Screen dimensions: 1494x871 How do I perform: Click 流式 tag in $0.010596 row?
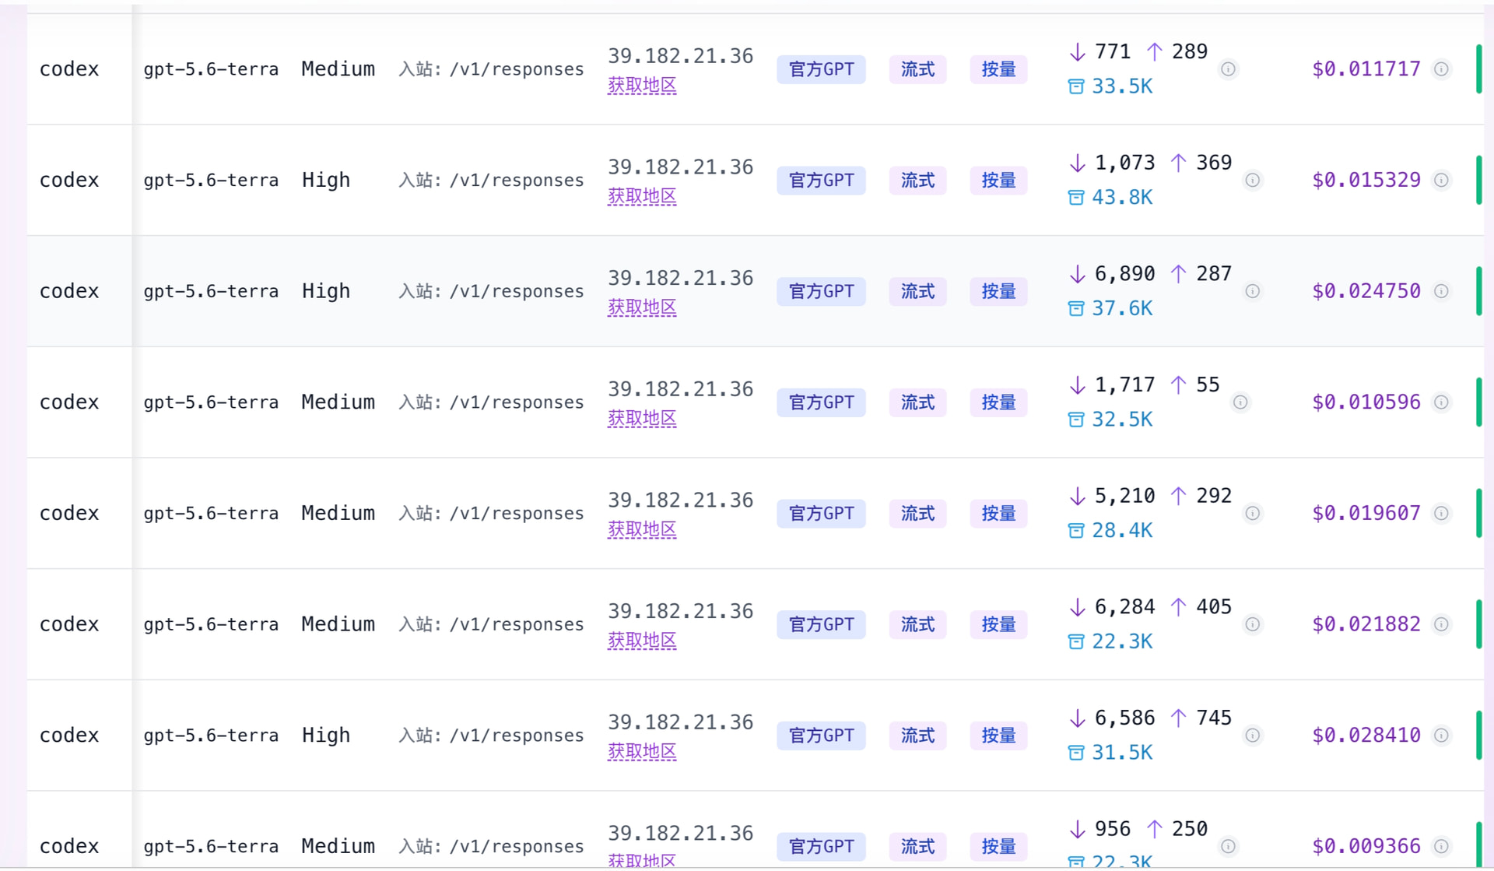point(917,402)
